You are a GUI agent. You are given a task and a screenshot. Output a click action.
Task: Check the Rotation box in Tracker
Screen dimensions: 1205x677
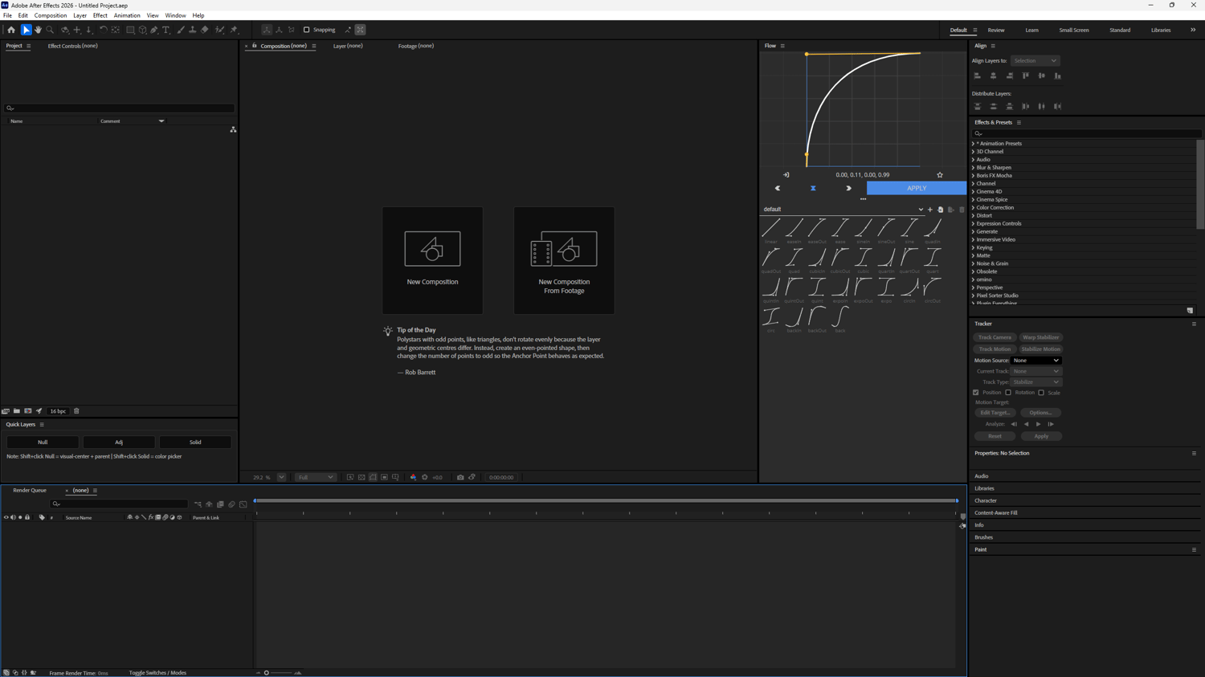pos(1008,393)
